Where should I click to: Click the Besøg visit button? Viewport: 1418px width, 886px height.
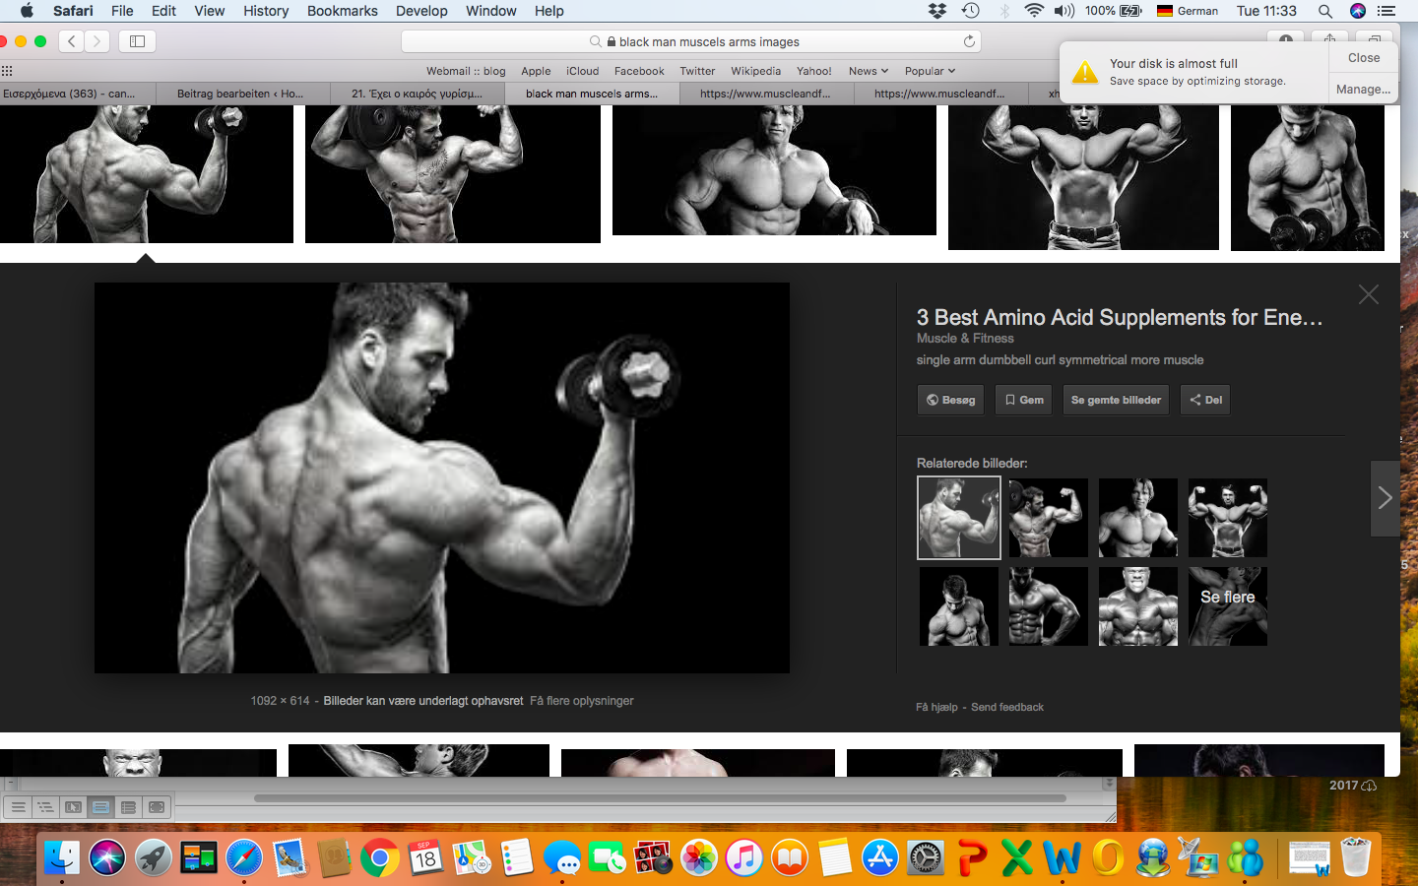tap(950, 400)
